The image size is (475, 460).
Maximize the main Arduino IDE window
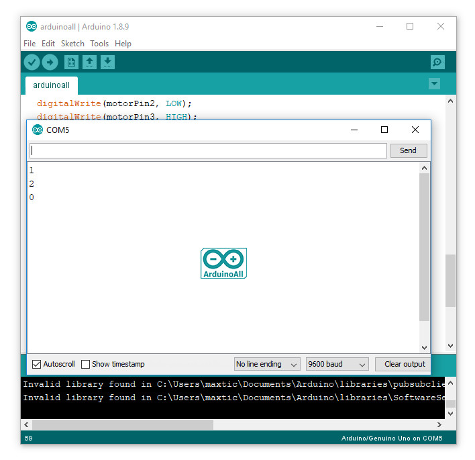[410, 26]
